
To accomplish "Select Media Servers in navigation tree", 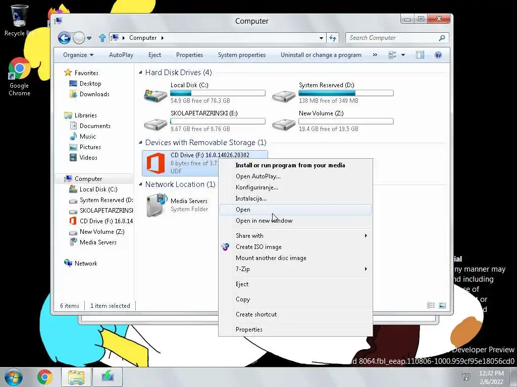I will [x=98, y=242].
